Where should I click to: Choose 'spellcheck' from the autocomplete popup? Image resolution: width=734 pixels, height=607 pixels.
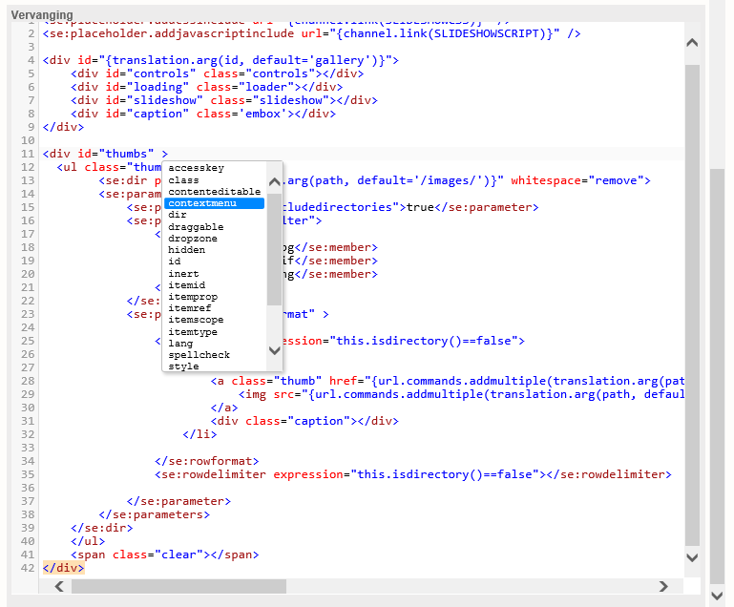pyautogui.click(x=199, y=355)
